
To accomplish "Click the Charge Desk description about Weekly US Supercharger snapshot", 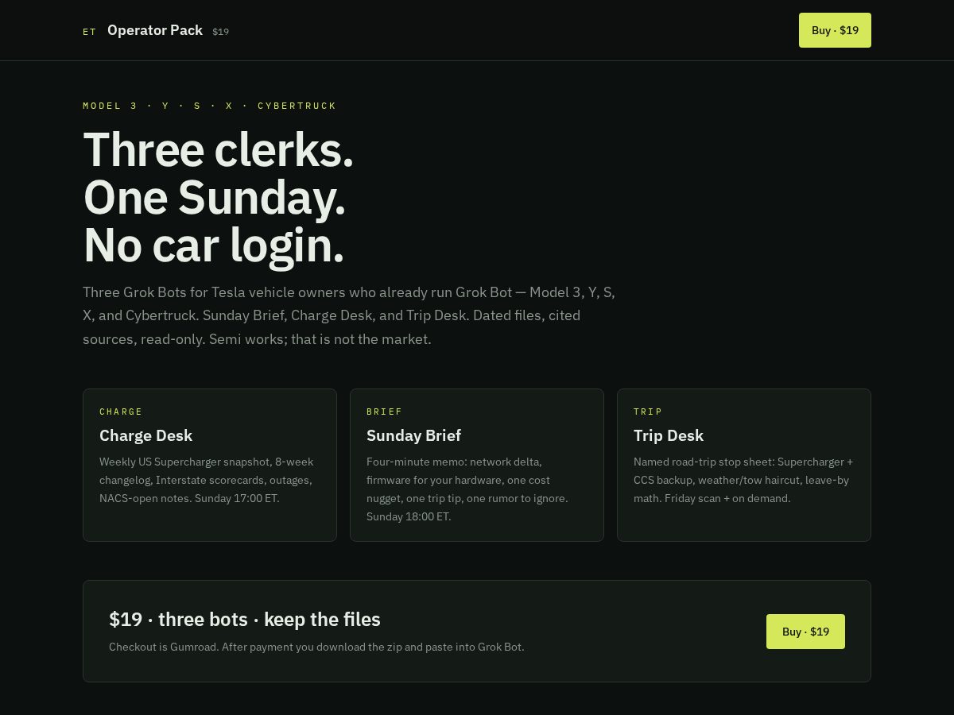I will click(x=207, y=480).
